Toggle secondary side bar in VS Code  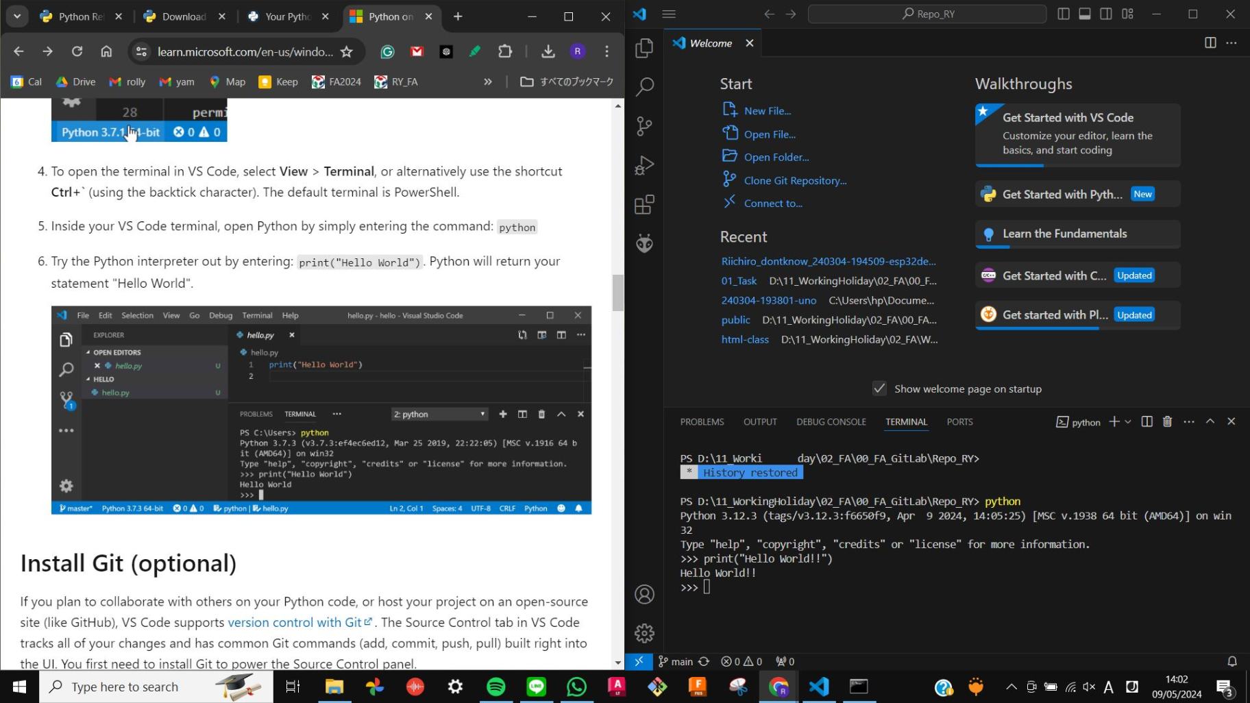tap(1105, 14)
